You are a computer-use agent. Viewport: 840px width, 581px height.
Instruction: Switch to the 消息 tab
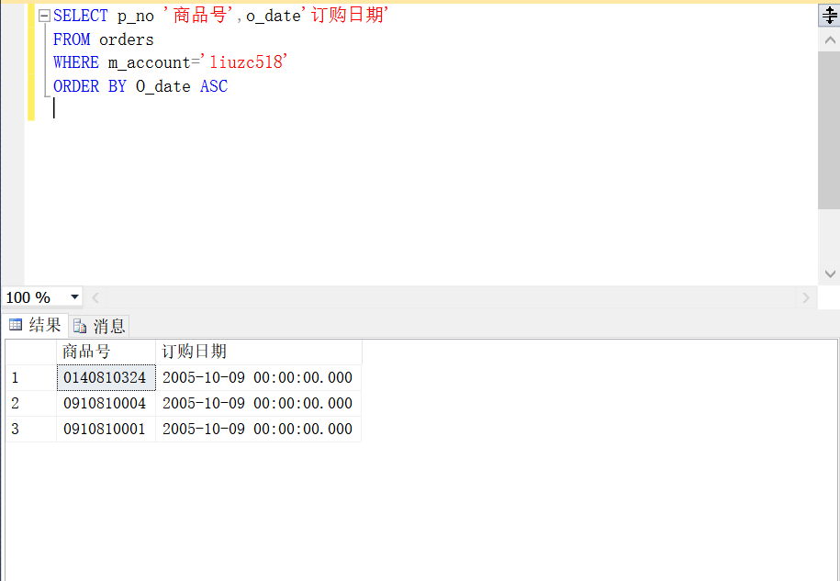pos(100,326)
